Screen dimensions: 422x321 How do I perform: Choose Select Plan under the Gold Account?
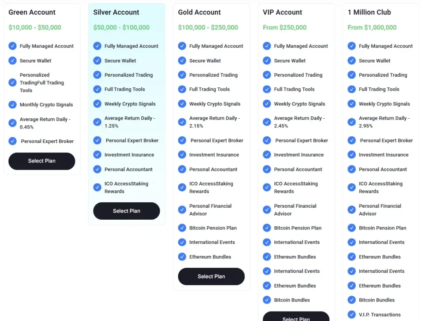(x=211, y=276)
